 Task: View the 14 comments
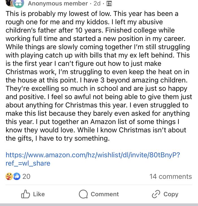[x=171, y=176]
